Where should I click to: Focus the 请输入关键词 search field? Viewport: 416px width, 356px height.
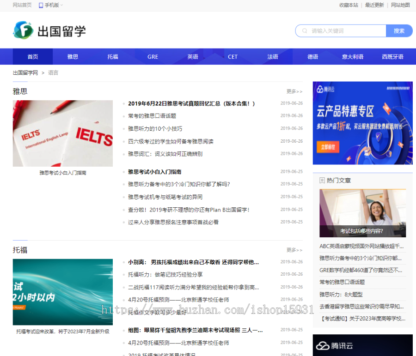click(341, 31)
